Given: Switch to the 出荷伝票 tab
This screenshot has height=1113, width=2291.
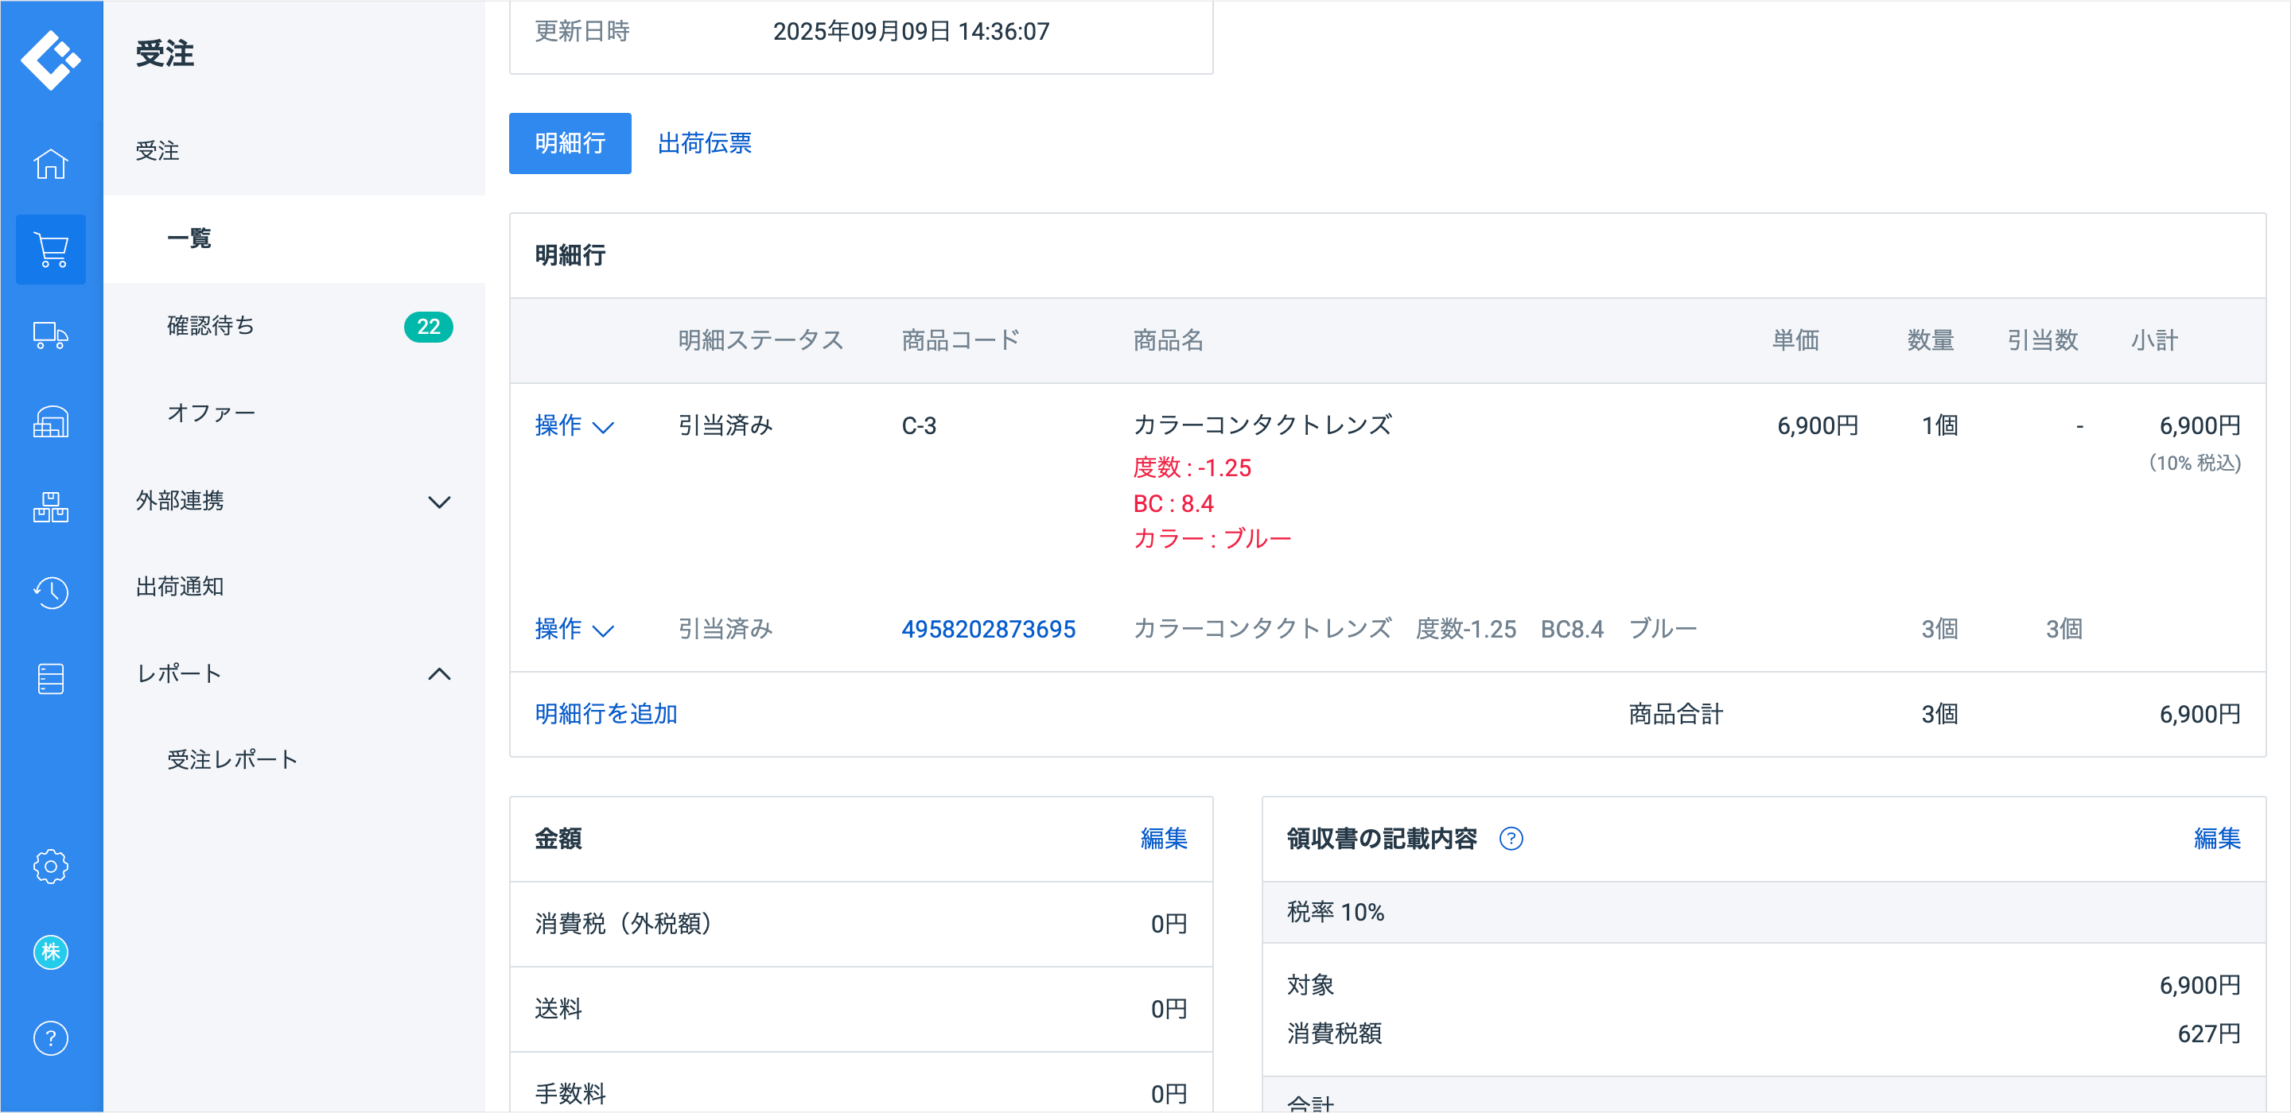Looking at the screenshot, I should (x=704, y=143).
